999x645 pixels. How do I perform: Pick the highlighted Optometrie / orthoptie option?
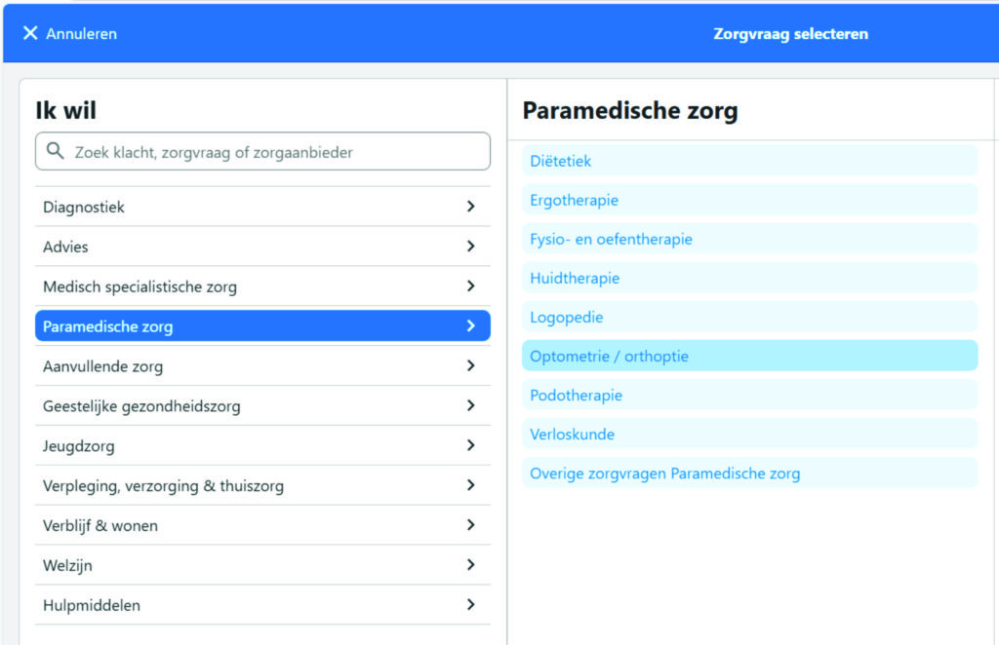pos(749,357)
